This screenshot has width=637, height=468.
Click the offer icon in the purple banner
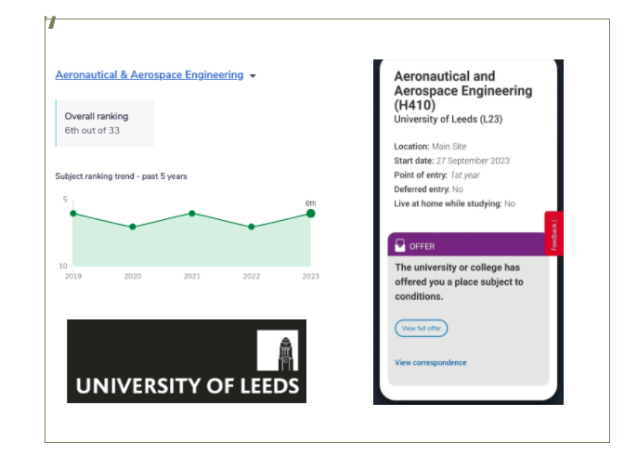[400, 246]
